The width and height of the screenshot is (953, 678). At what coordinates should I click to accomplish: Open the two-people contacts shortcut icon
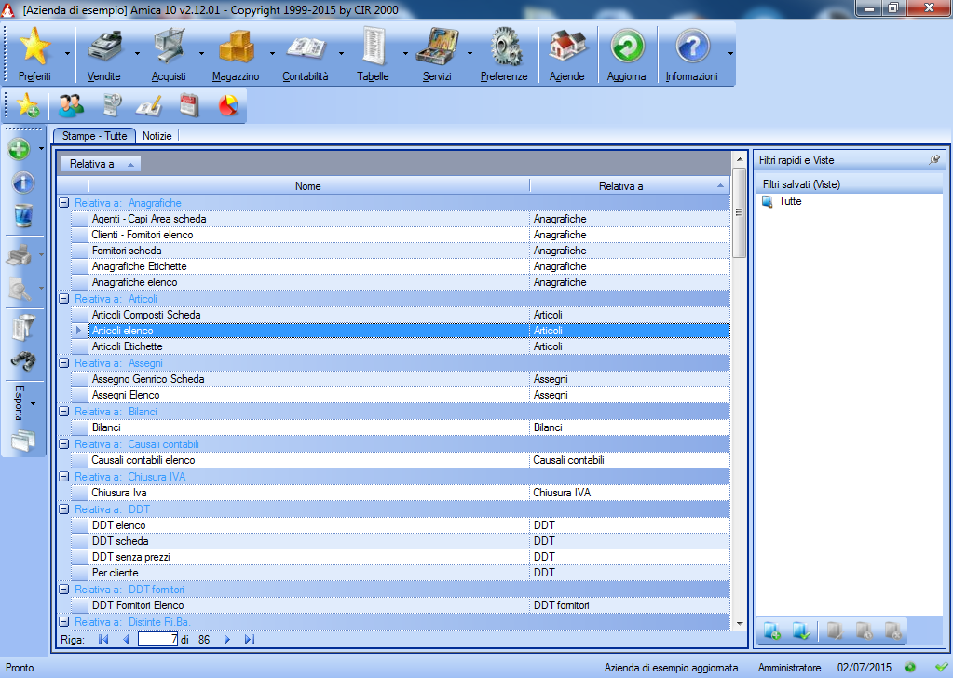click(x=71, y=106)
